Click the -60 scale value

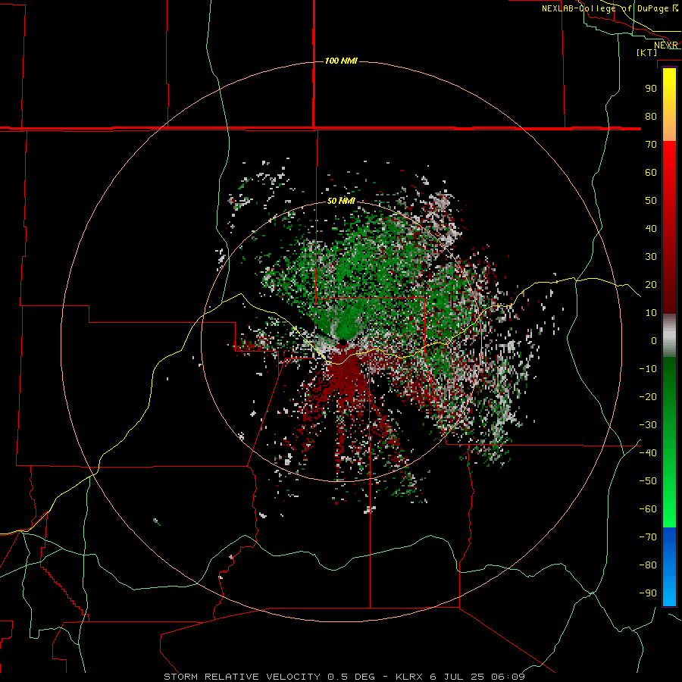click(x=648, y=509)
